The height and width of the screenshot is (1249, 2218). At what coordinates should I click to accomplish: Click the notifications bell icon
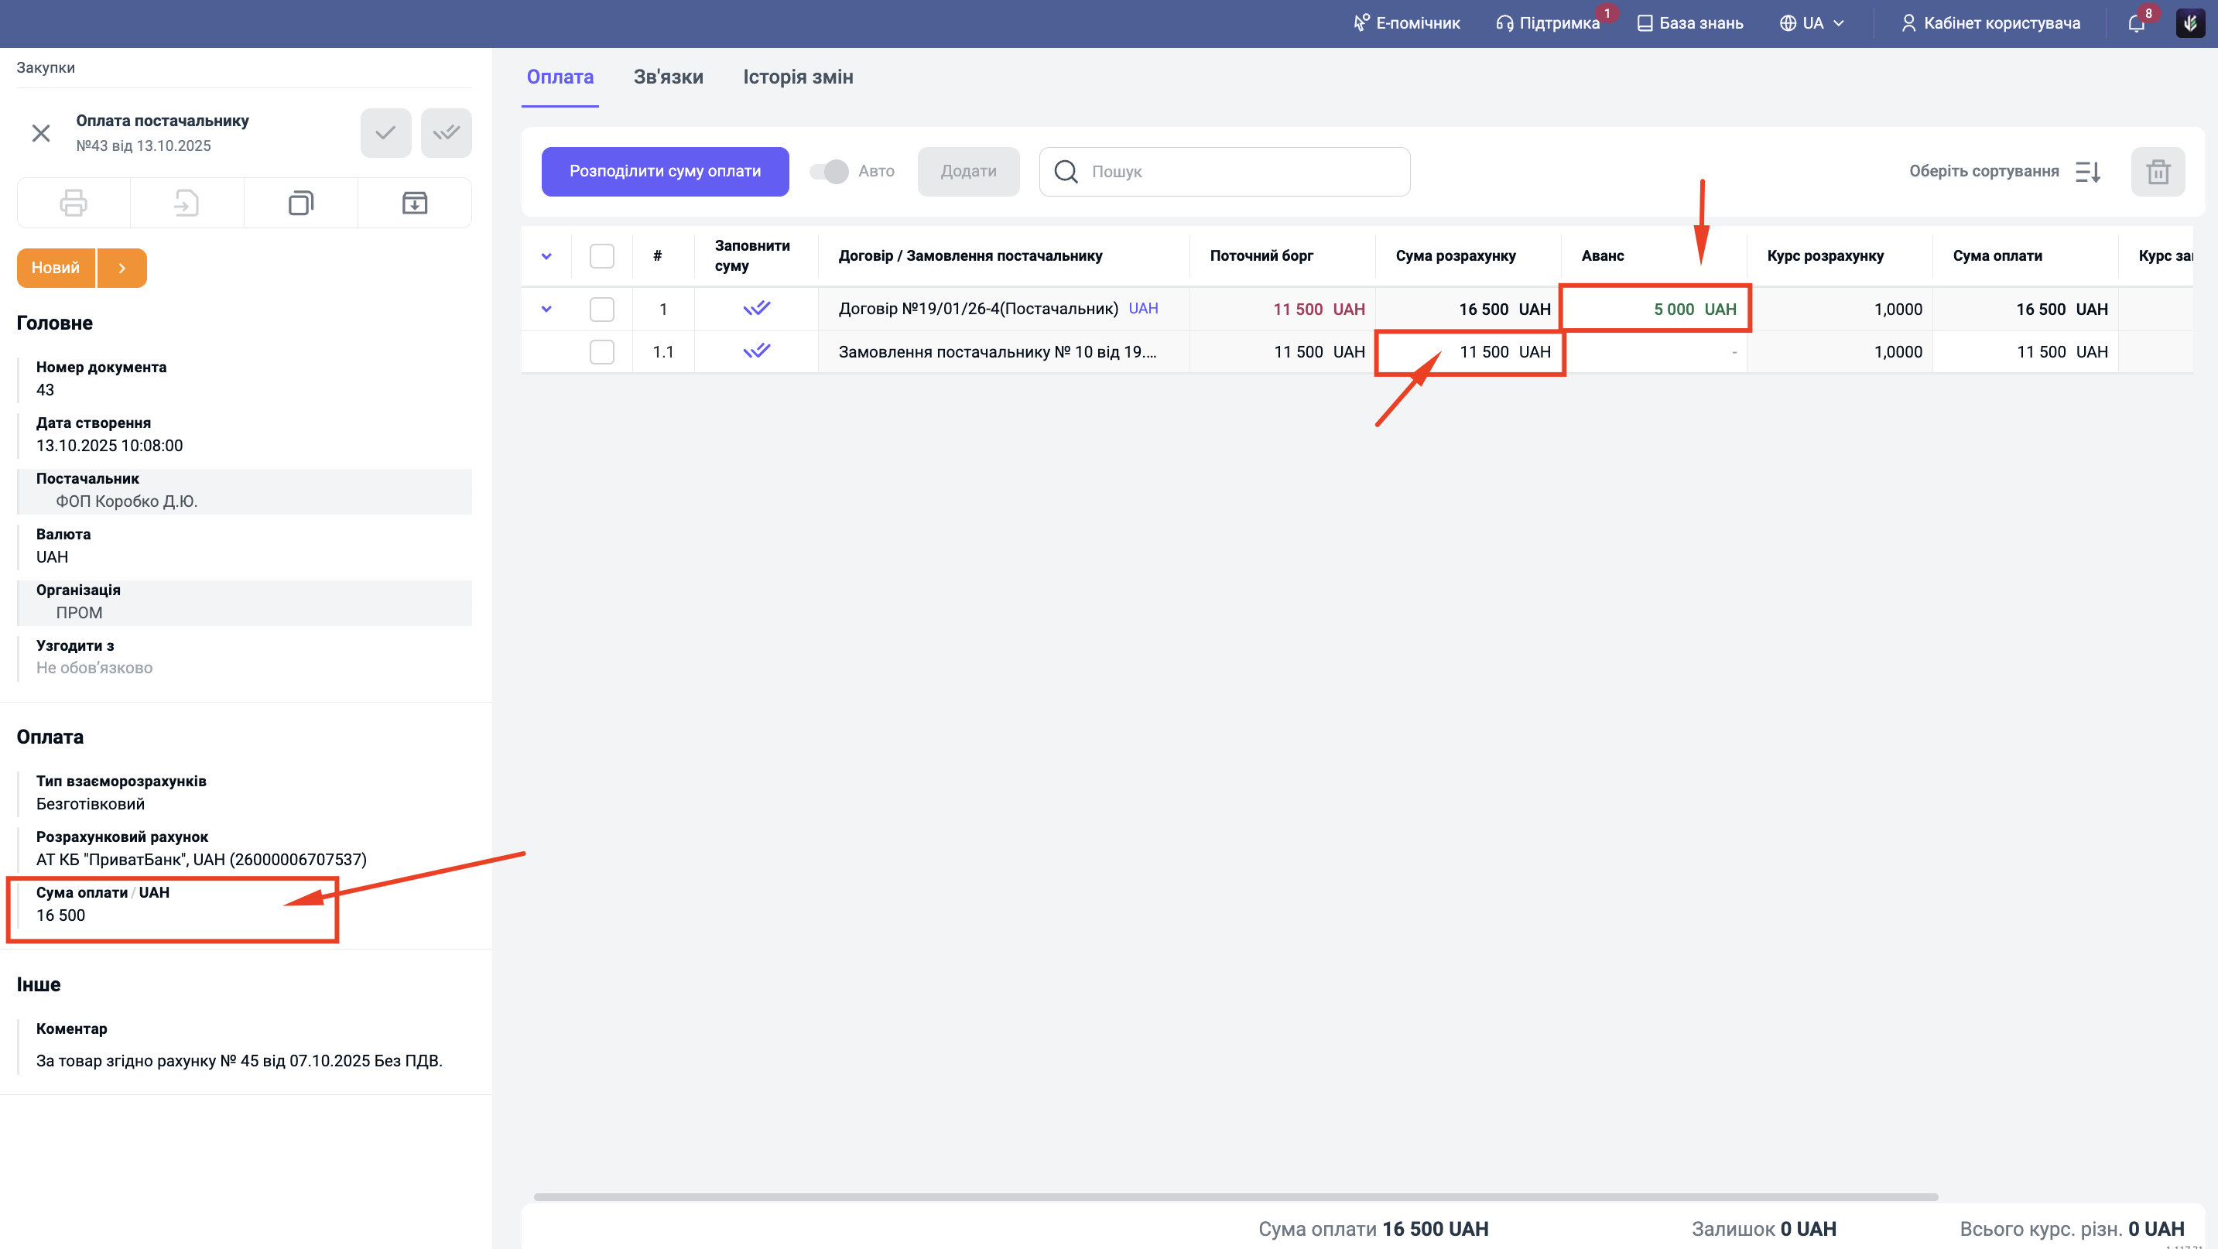[x=2136, y=23]
